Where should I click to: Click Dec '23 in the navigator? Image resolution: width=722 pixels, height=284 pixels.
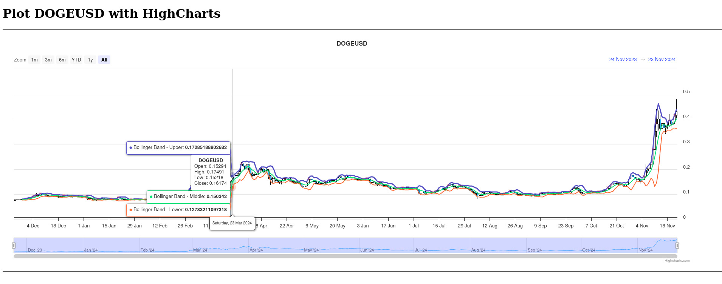35,250
